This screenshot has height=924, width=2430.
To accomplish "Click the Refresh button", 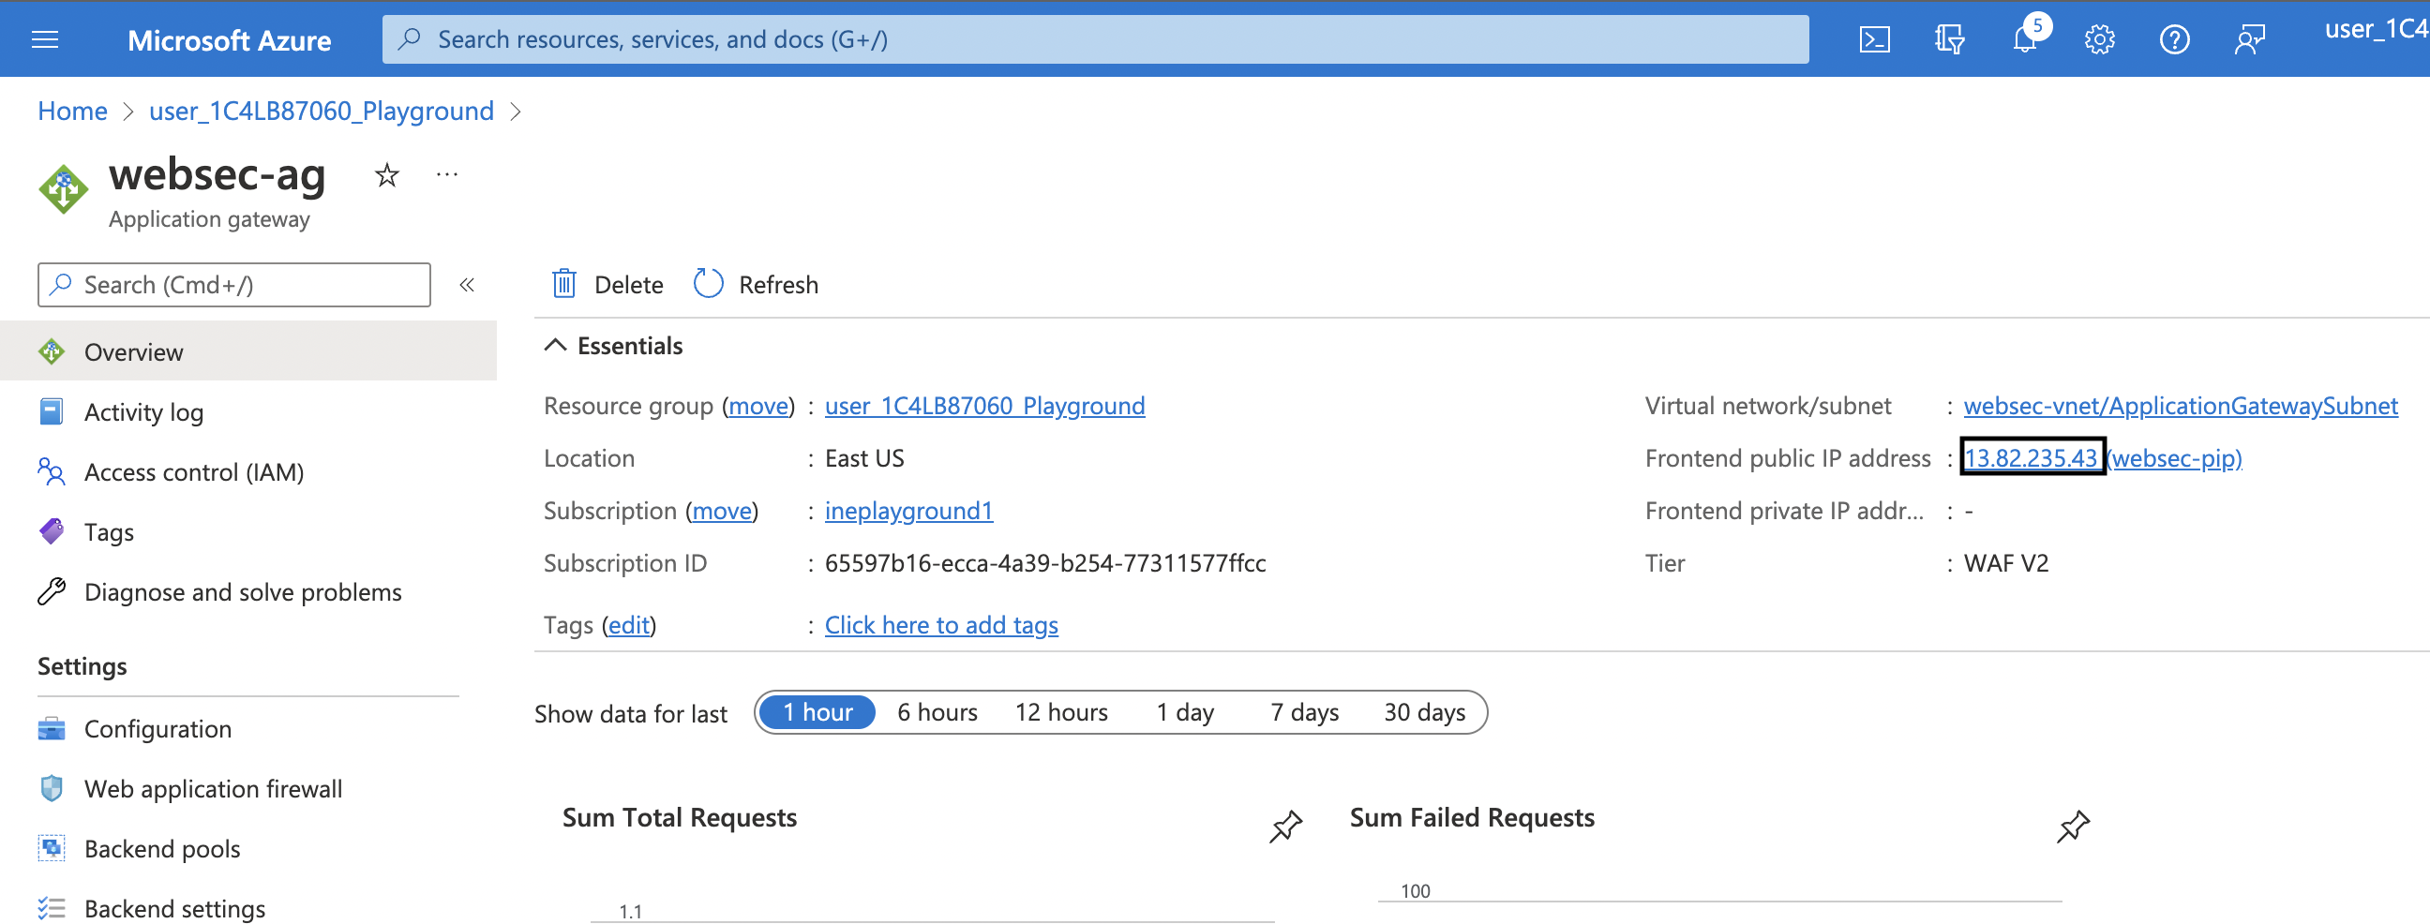I will [x=756, y=285].
